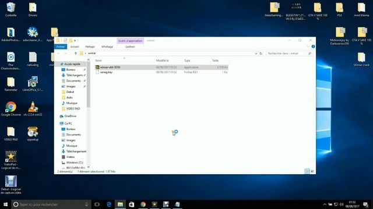
Task: Select the Corbeille desktop icon
Action: tap(10, 10)
